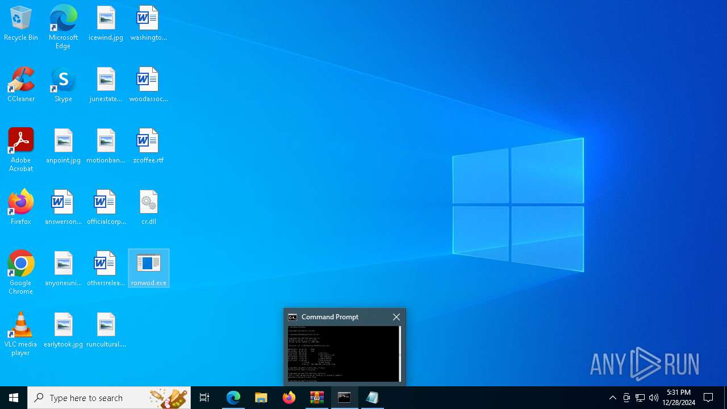Open Firefox from the taskbar

(289, 398)
